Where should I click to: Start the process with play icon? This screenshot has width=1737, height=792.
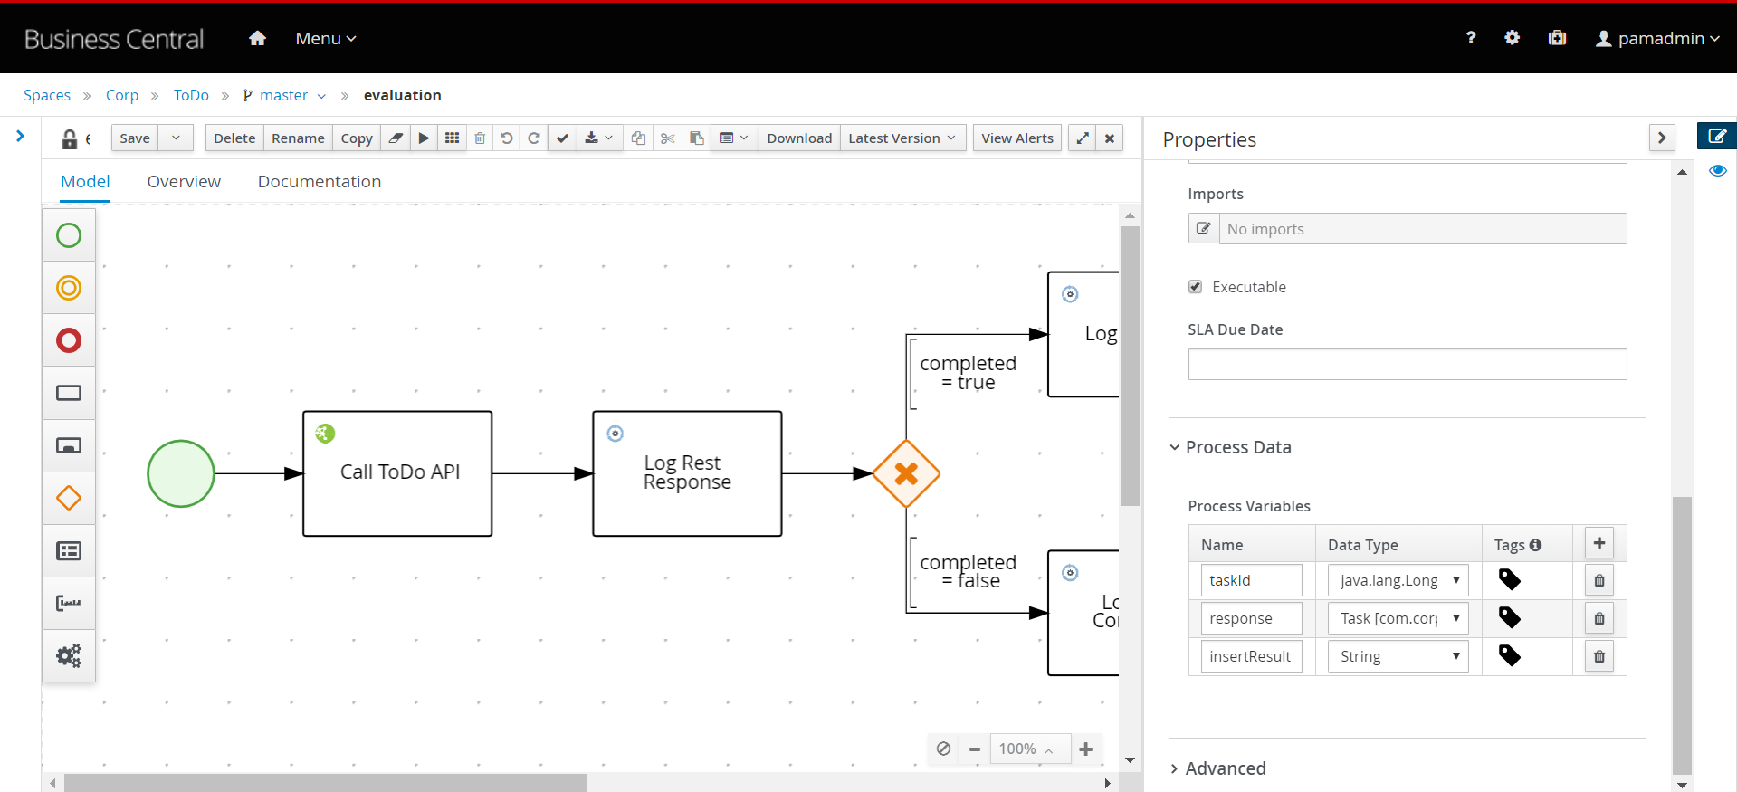424,138
